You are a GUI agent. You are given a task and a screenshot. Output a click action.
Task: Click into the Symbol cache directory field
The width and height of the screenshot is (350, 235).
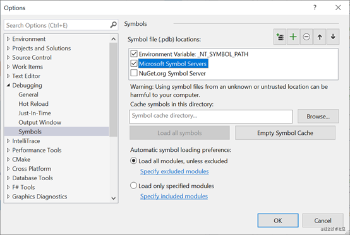(x=211, y=116)
